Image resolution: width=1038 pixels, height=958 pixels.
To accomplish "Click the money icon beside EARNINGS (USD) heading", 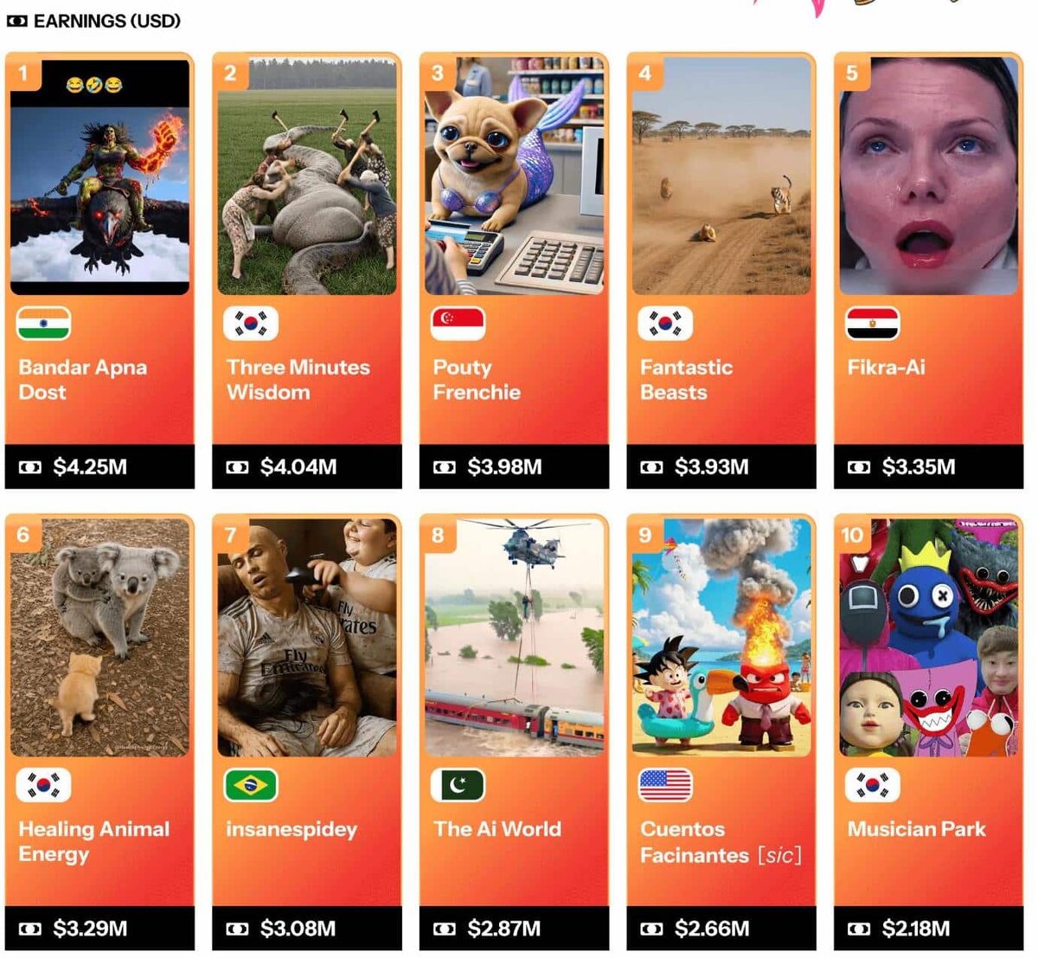I will (16, 21).
